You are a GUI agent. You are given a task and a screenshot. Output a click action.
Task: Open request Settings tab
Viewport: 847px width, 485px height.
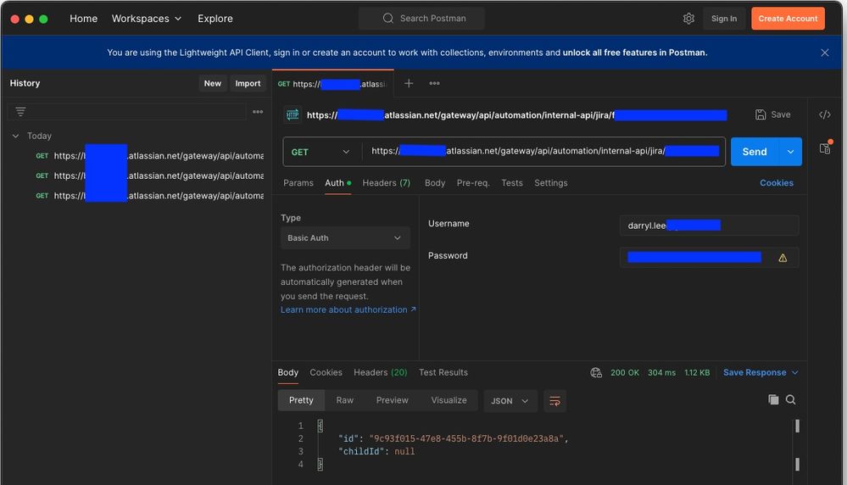tap(551, 183)
